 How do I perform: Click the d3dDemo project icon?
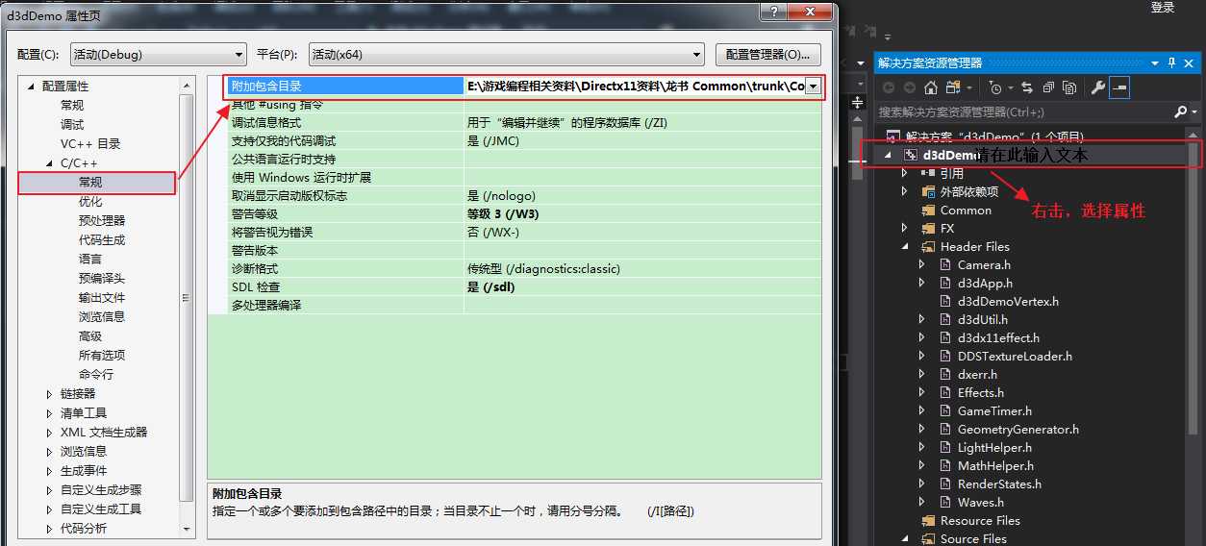coord(910,155)
